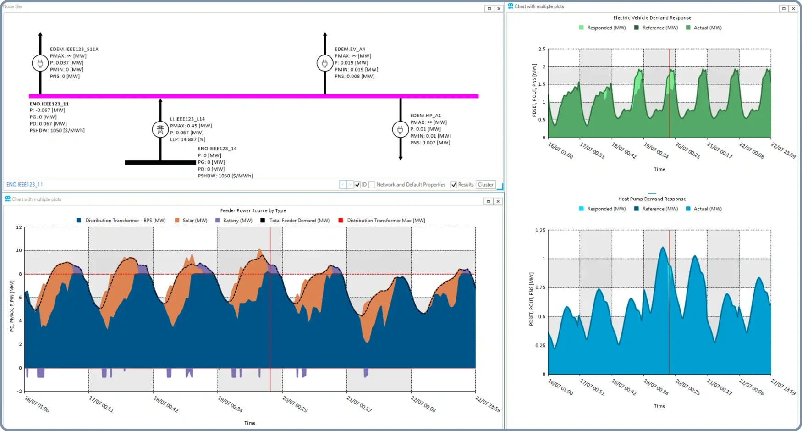The image size is (802, 431).
Task: Uncheck the ID checkbox
Action: [357, 184]
